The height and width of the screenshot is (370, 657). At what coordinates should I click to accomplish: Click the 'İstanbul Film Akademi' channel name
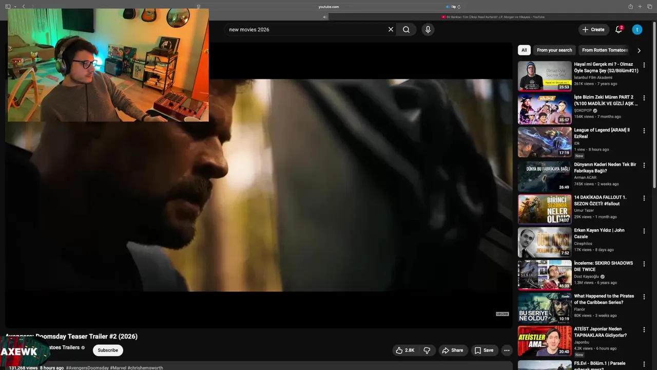593,78
